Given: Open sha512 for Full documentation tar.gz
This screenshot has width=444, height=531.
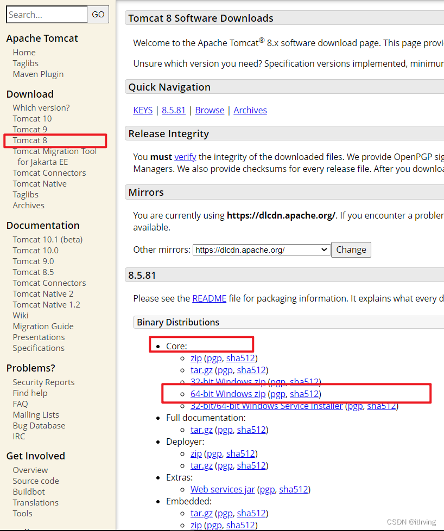Looking at the screenshot, I should pos(251,430).
